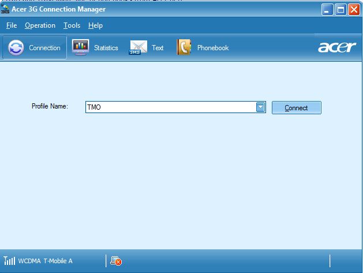The image size is (363, 273).
Task: Click the disconnected network status icon
Action: tap(116, 261)
